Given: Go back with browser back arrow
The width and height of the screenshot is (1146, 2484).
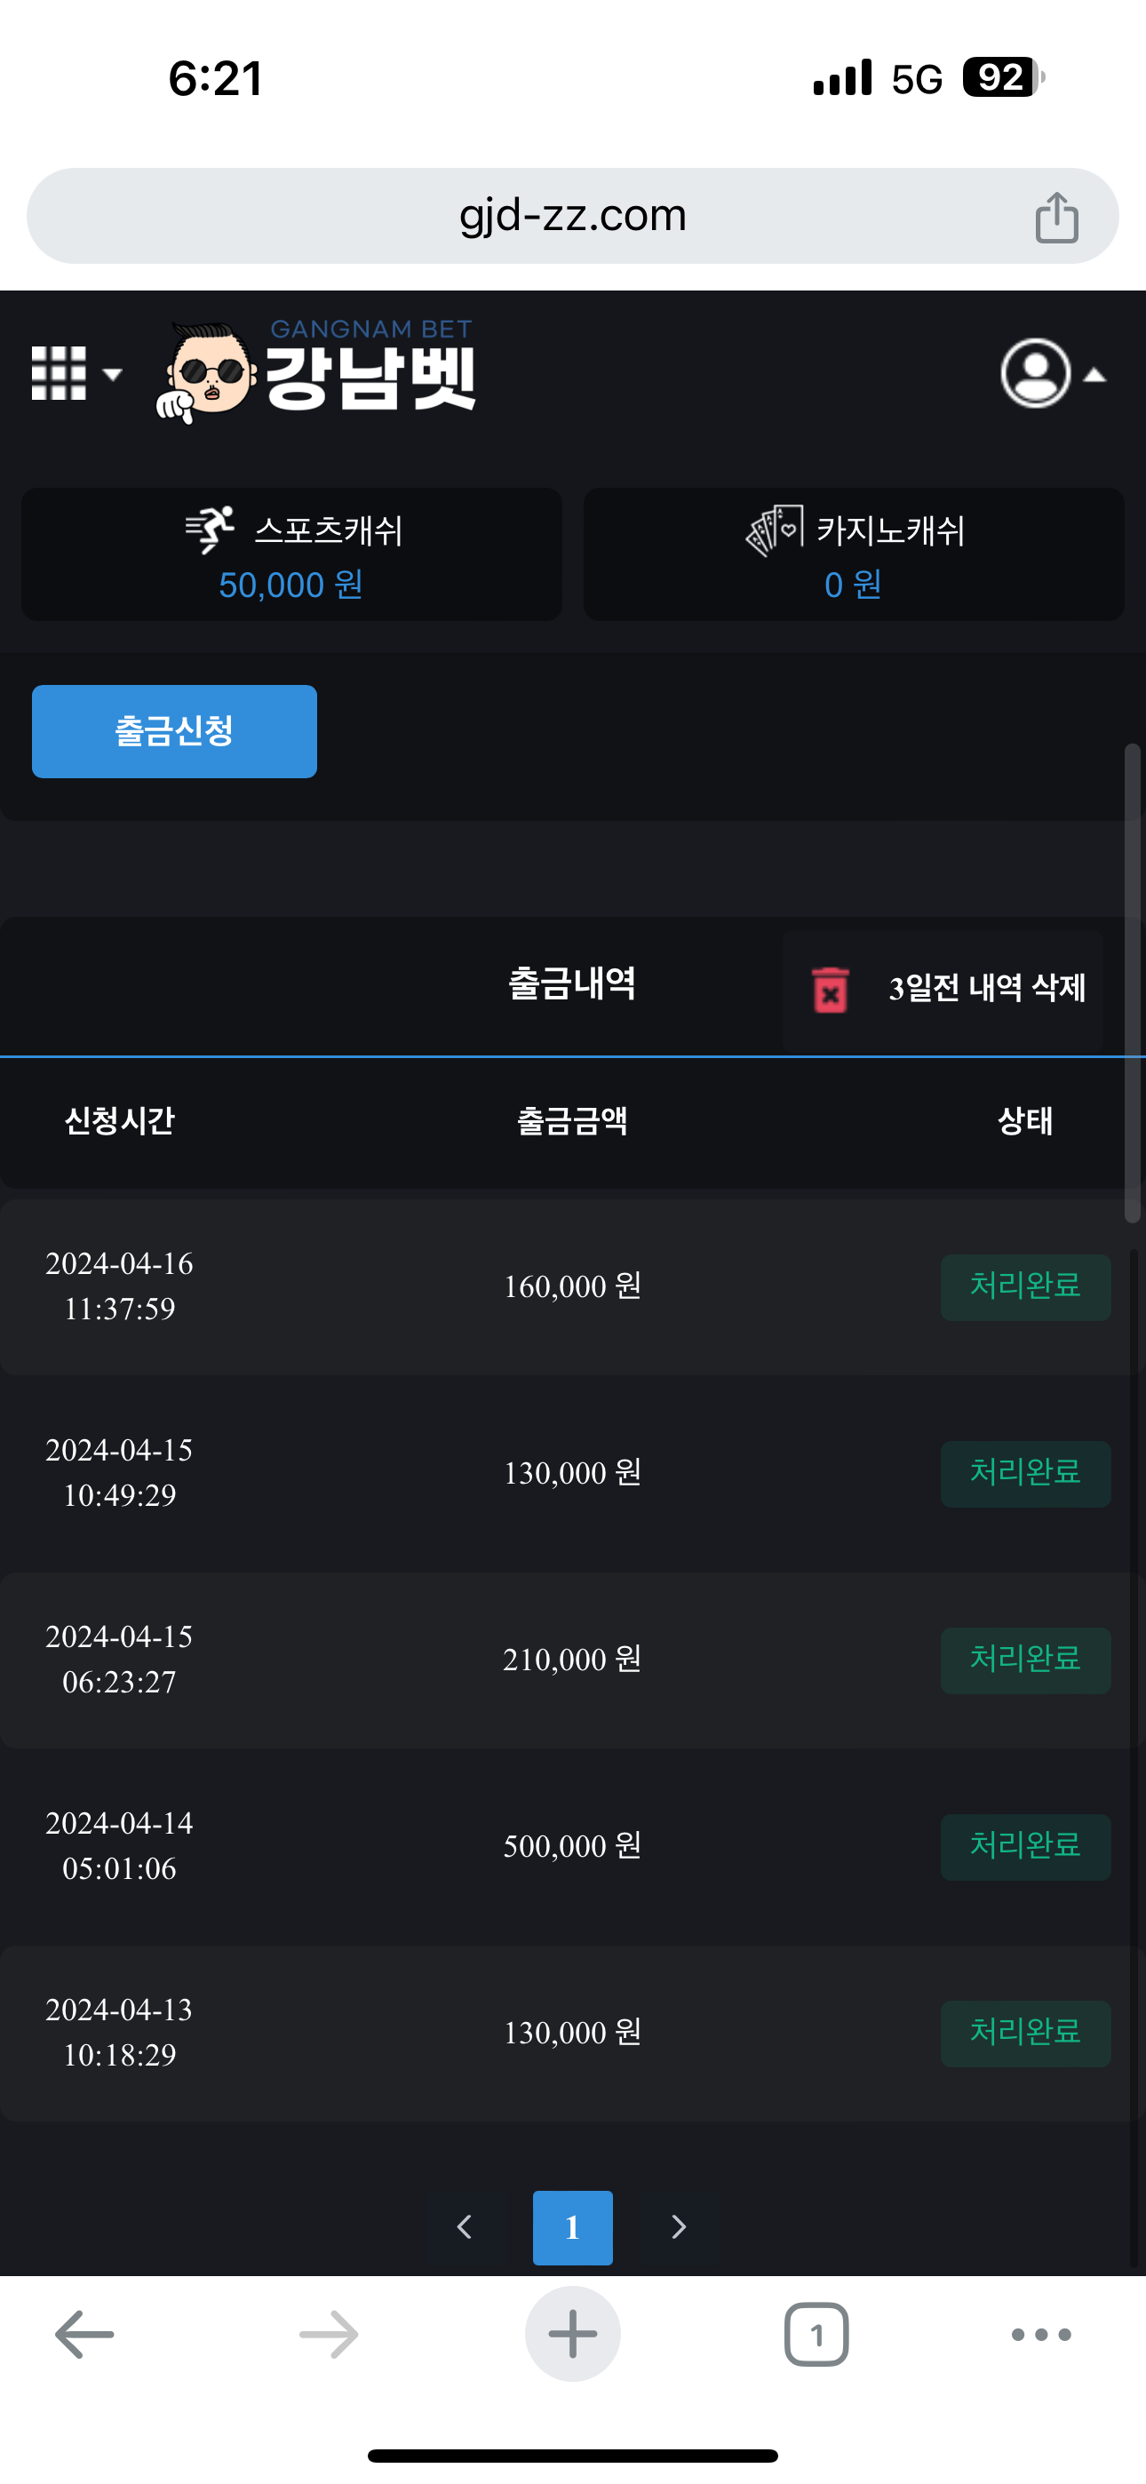Looking at the screenshot, I should pyautogui.click(x=85, y=2335).
